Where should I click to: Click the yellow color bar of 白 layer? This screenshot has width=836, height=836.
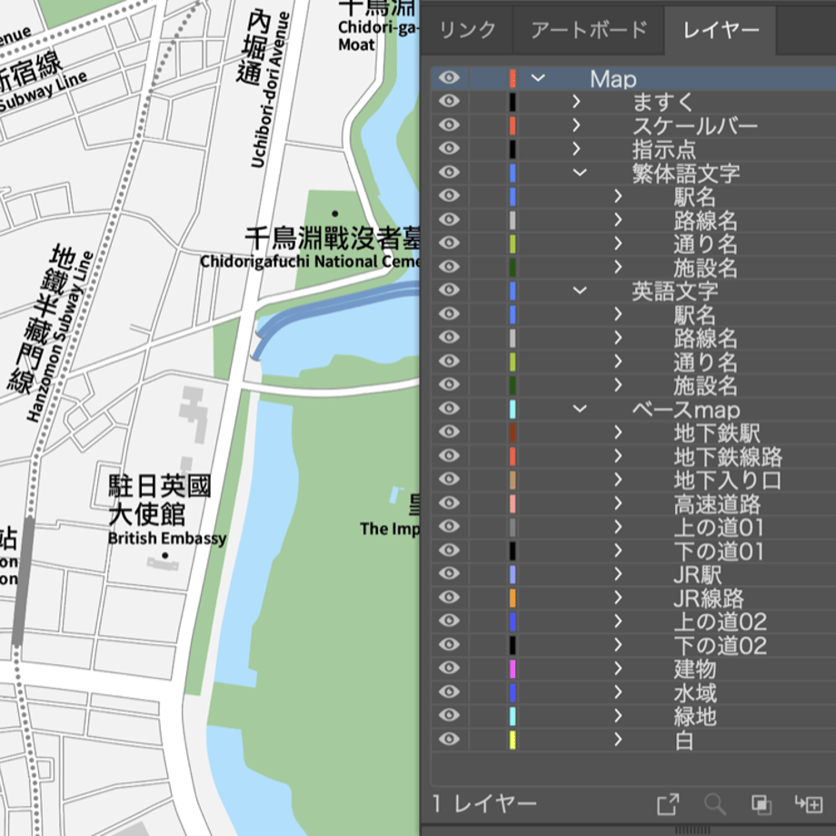tap(513, 740)
